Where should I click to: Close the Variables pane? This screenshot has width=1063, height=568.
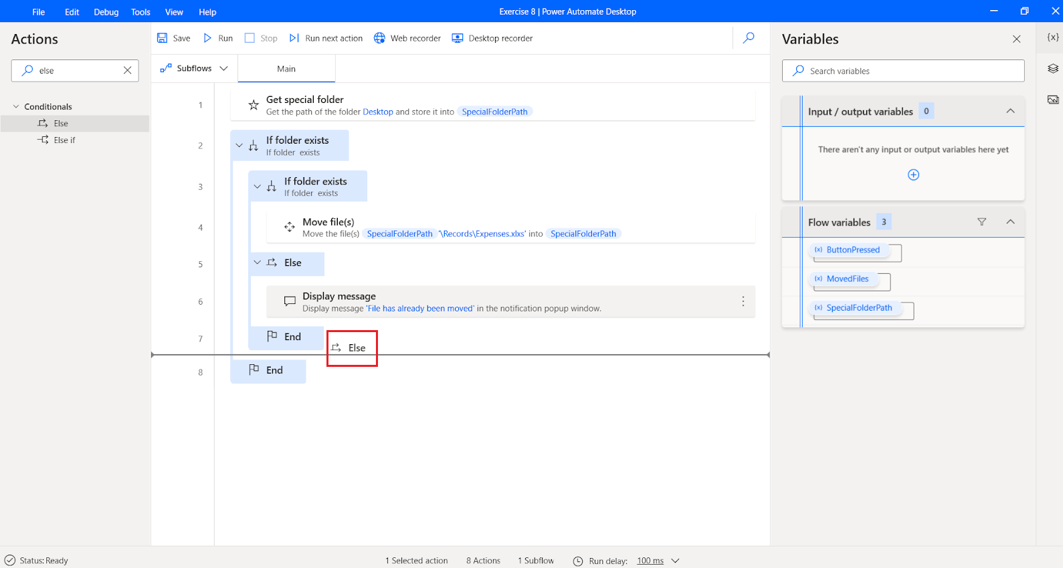click(x=1017, y=39)
